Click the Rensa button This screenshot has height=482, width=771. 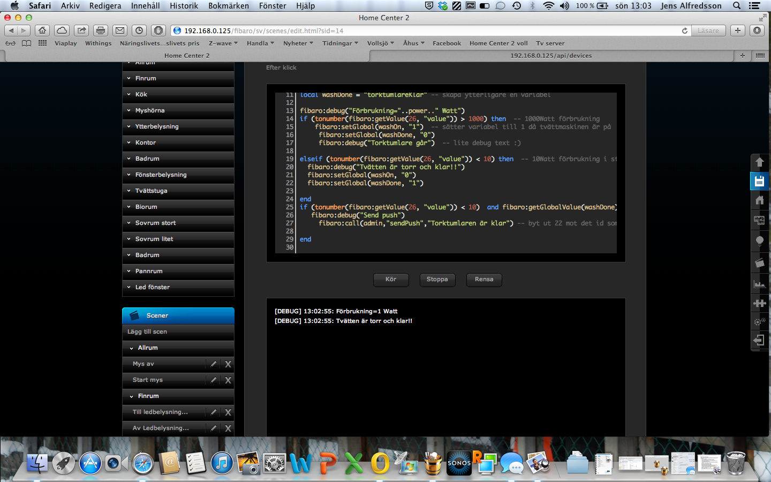pos(484,280)
